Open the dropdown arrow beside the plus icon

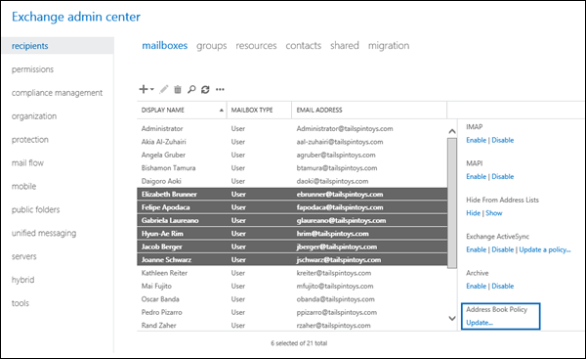152,89
